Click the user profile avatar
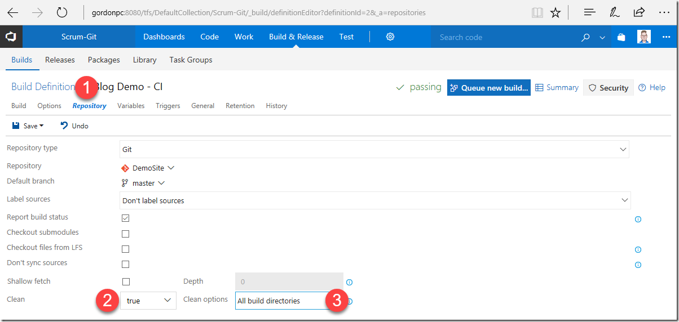The width and height of the screenshot is (679, 322). [x=644, y=37]
